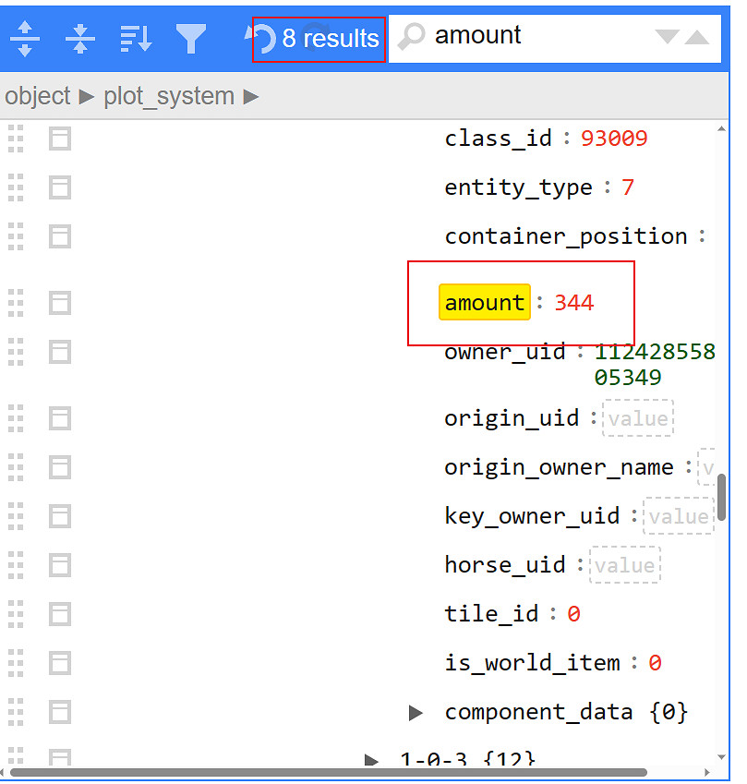Jump to next search result arrow

click(x=667, y=38)
